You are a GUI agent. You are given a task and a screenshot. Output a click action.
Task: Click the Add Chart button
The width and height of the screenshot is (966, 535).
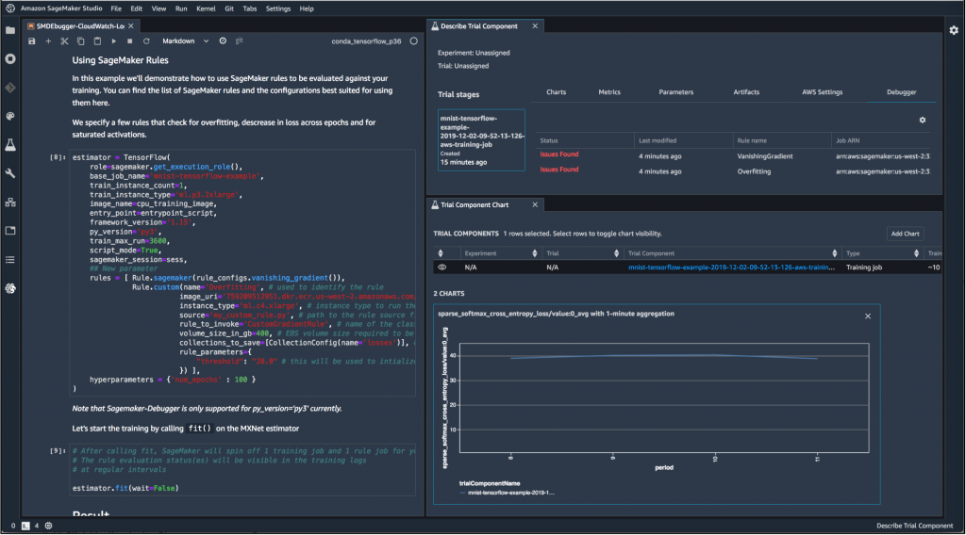click(905, 234)
